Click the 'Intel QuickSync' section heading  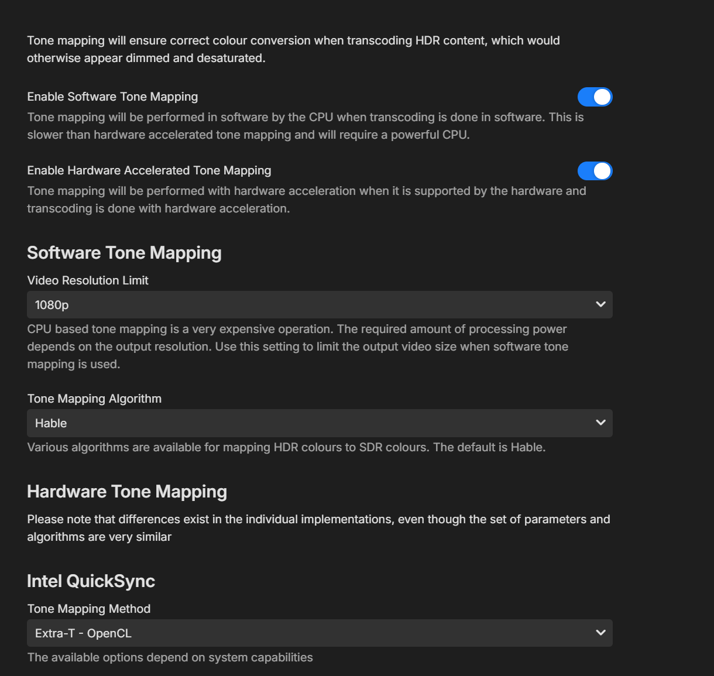click(91, 581)
